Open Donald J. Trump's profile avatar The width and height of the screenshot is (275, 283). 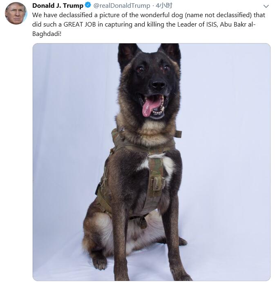[16, 13]
